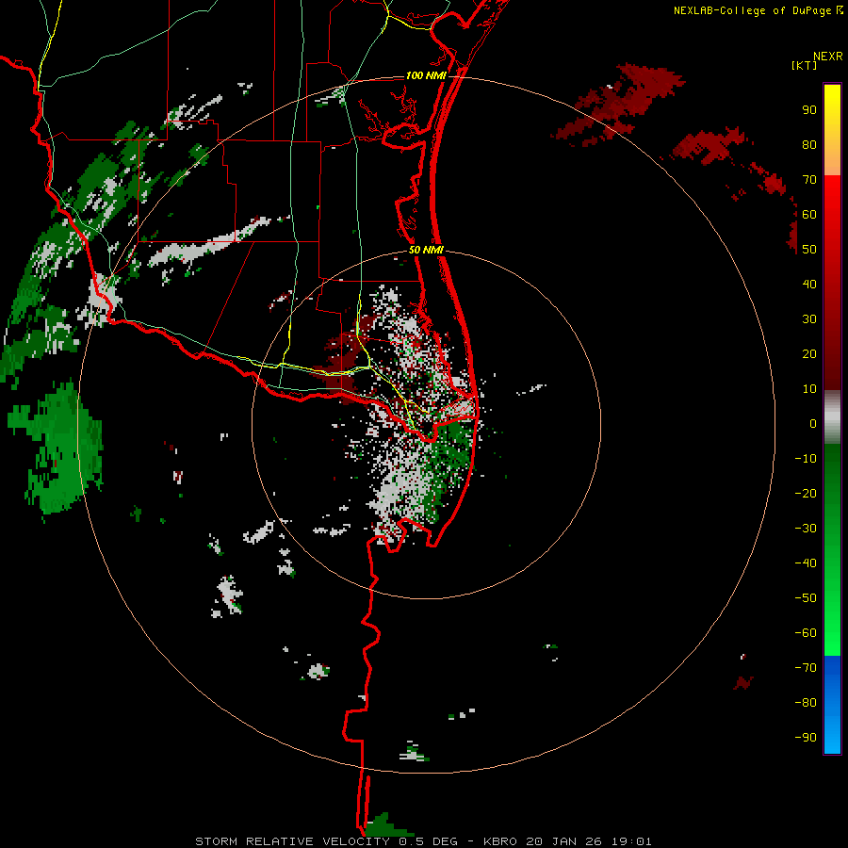Click the -80 value on velocity scale
Screen dimensions: 848x848
click(806, 703)
